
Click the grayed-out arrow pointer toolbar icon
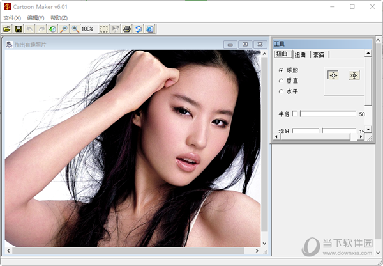116,29
